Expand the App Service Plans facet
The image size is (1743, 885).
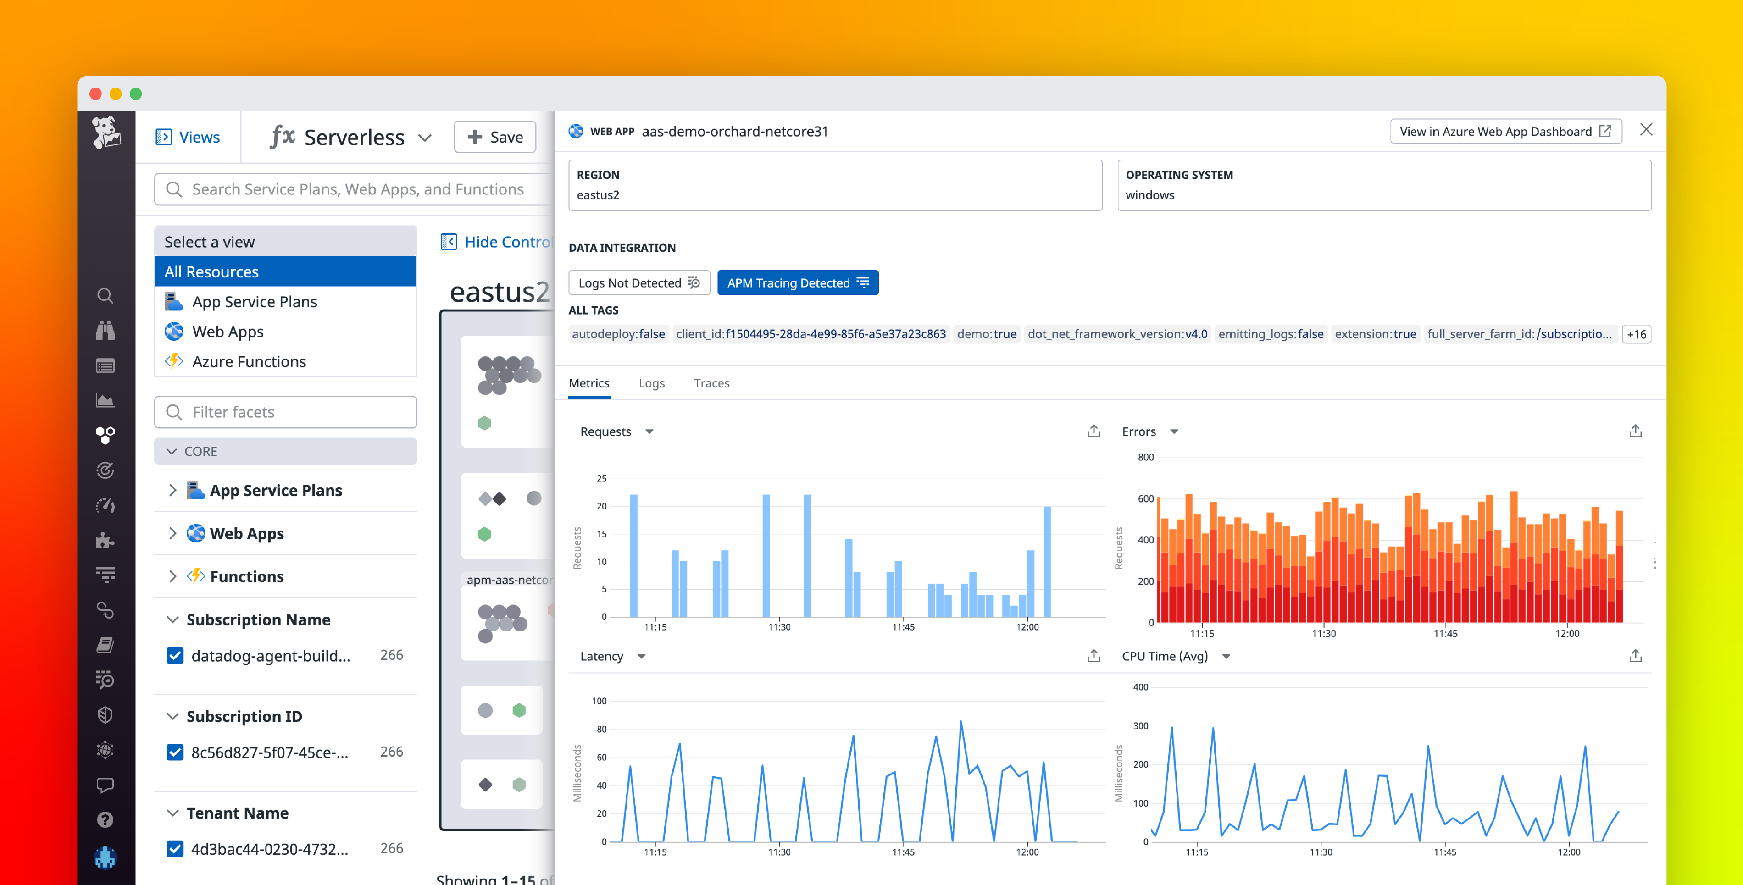tap(172, 490)
